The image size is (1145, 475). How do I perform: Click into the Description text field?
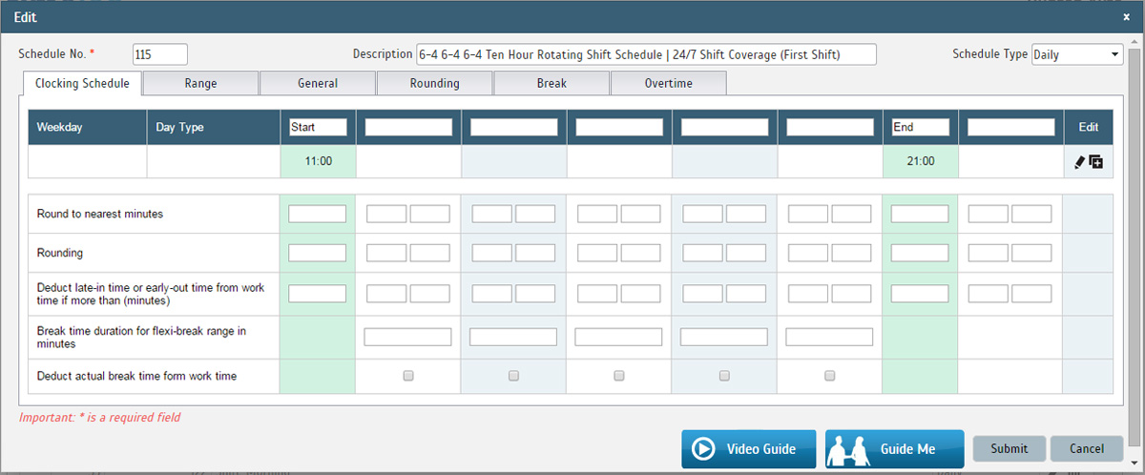646,54
